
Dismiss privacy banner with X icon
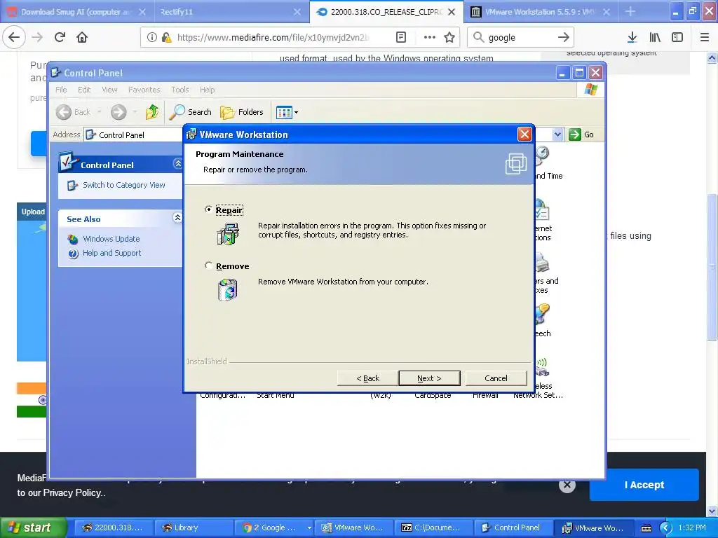click(567, 485)
